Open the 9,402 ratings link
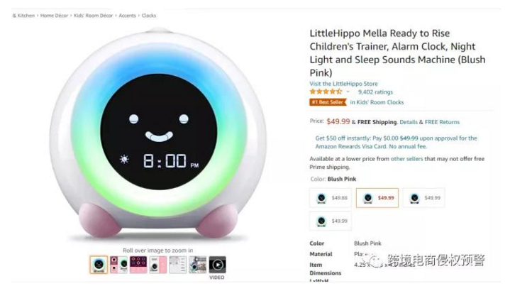This screenshot has height=286, width=510. click(x=375, y=92)
